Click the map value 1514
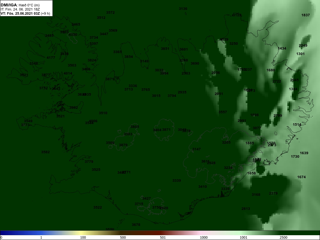The width and height of the screenshot is (320, 240). [297, 125]
